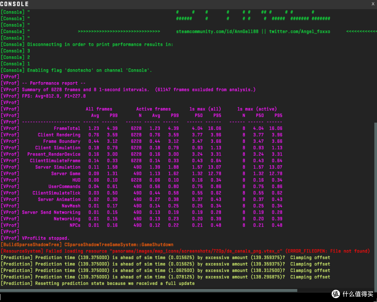
Task: Select the twitter.com/Angel_foxxo link text
Action: pyautogui.click(x=300, y=31)
